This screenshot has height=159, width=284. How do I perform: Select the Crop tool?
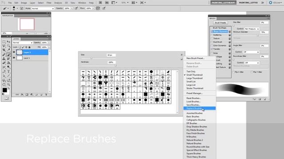(4, 50)
